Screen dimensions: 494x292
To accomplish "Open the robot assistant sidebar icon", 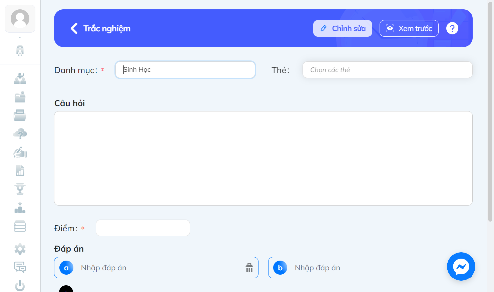I will tap(20, 50).
